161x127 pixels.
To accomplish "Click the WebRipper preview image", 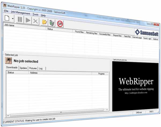I will click(x=135, y=86).
